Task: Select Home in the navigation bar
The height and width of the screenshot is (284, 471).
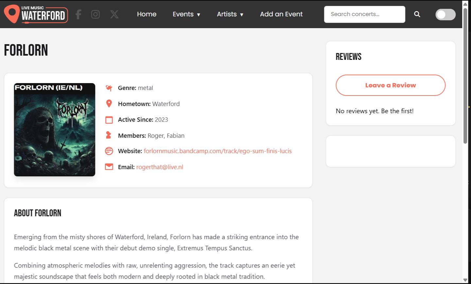Action: tap(147, 14)
